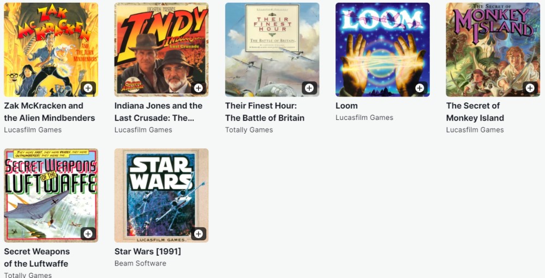The image size is (545, 278).
Task: Open Their Finest Hour cover image
Action: click(272, 50)
